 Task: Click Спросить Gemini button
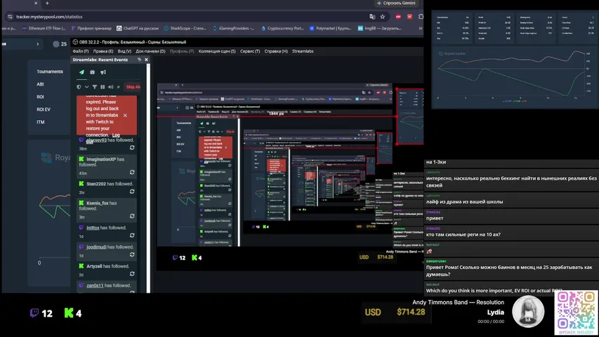tap(396, 3)
